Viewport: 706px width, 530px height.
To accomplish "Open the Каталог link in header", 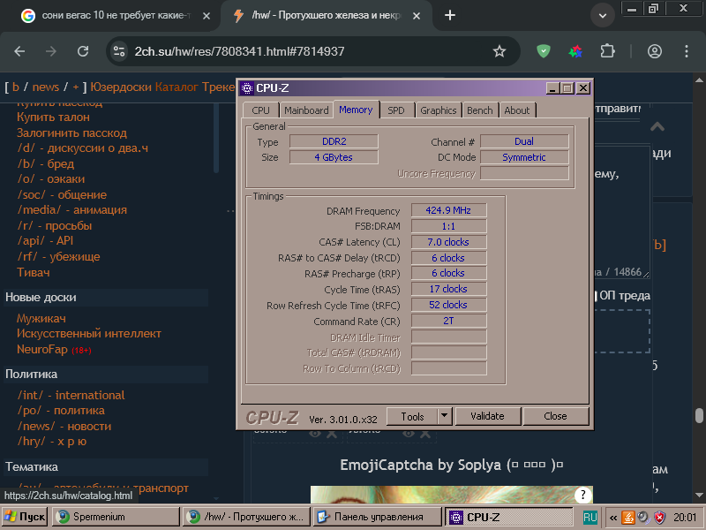I will tap(176, 87).
